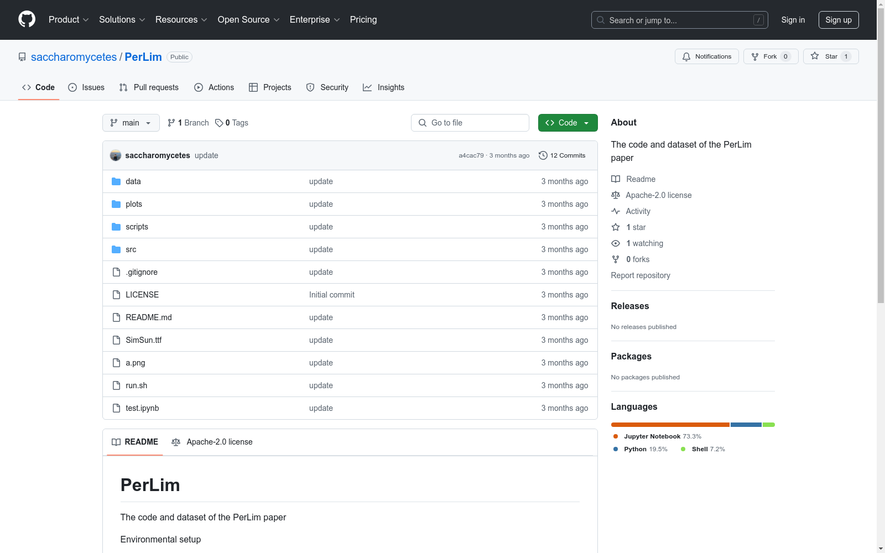Switch to the README tab
Screen dimensions: 885x553
click(x=135, y=442)
